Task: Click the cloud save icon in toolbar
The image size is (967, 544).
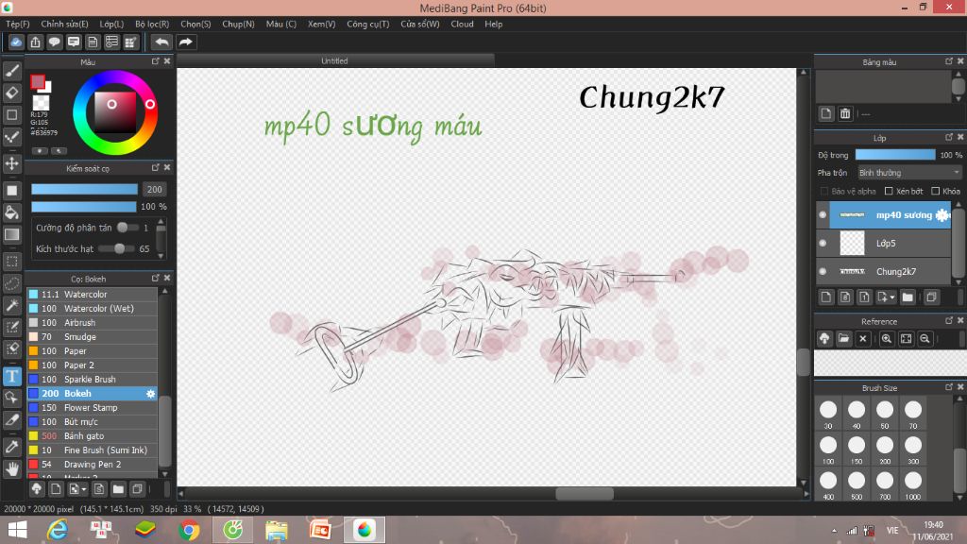Action: pyautogui.click(x=16, y=42)
